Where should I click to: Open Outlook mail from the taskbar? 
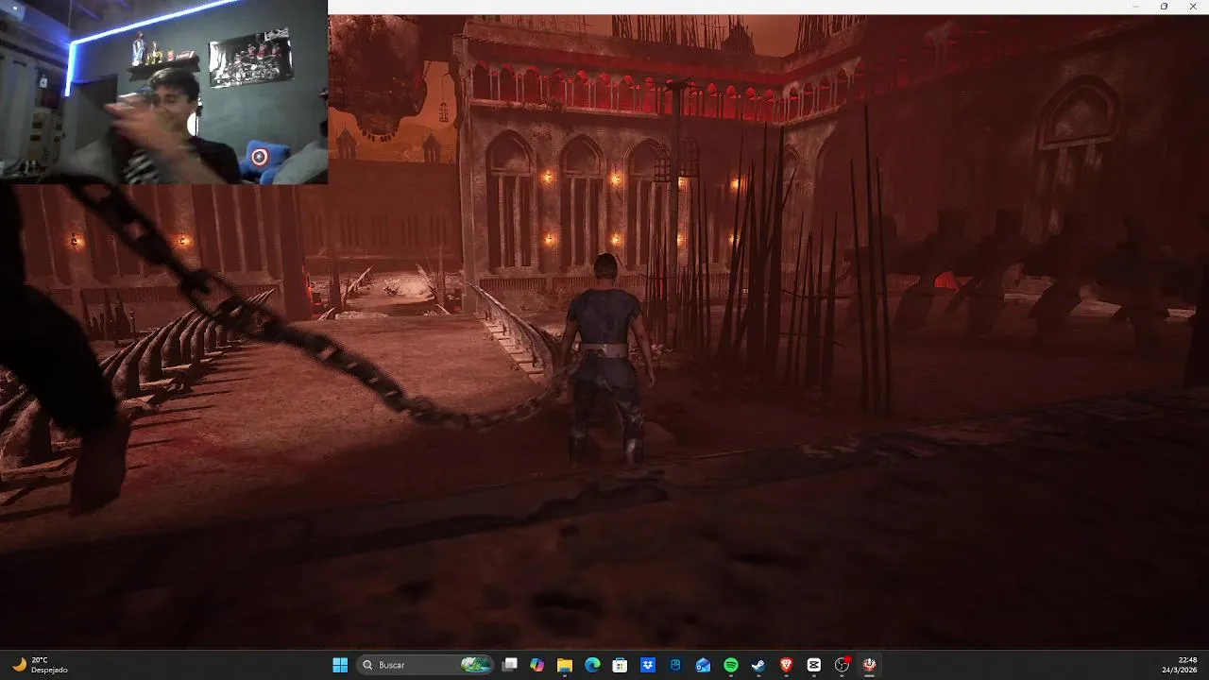(703, 665)
